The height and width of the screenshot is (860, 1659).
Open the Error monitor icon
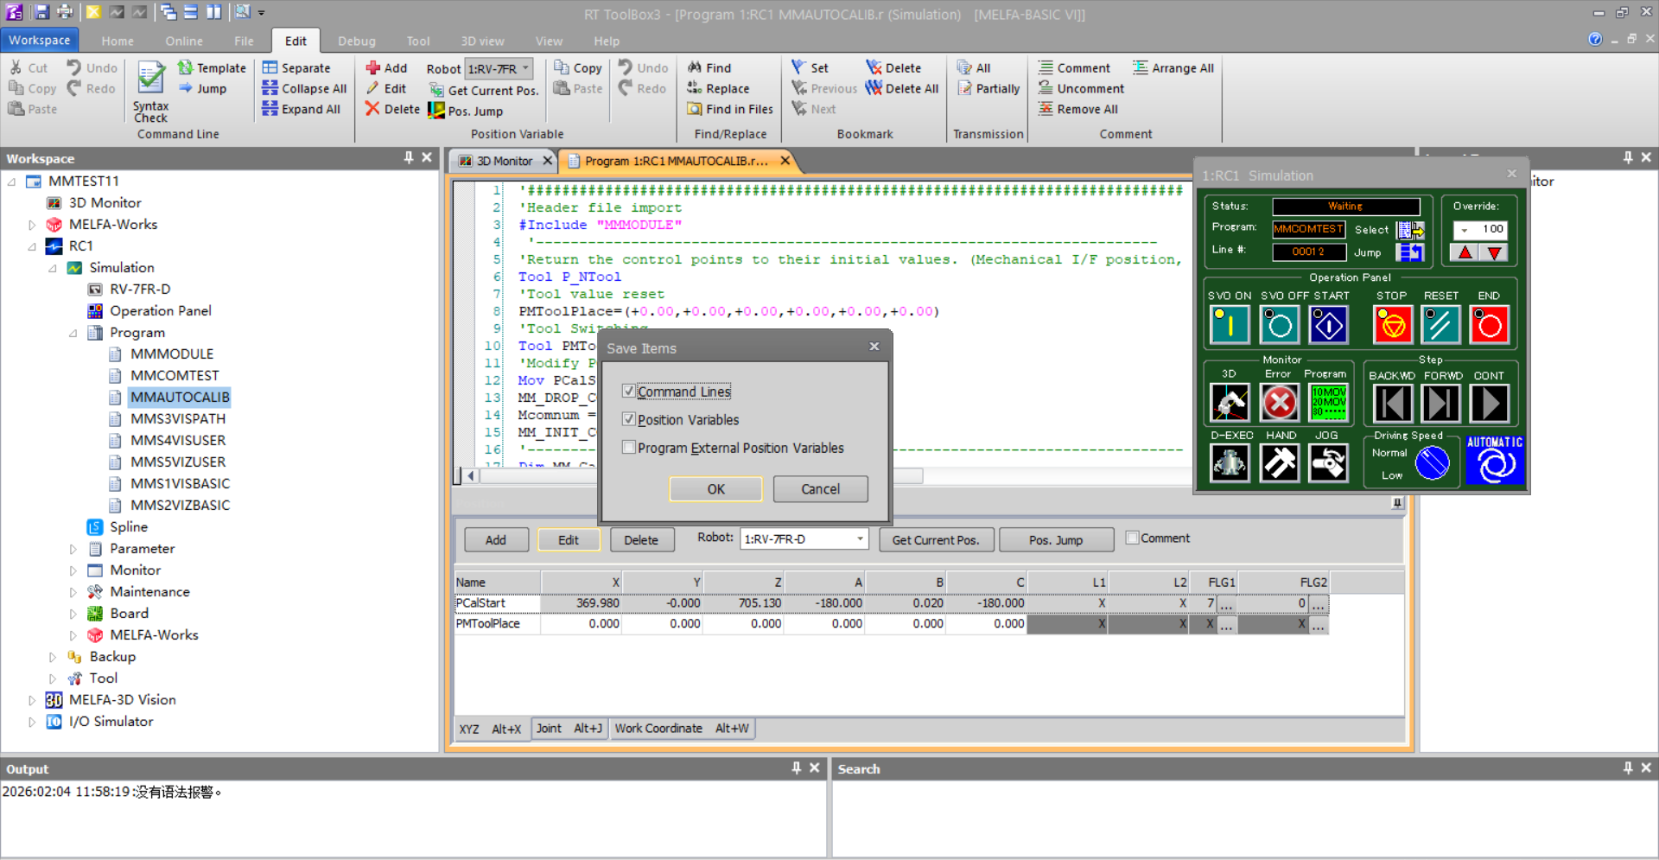pyautogui.click(x=1279, y=403)
